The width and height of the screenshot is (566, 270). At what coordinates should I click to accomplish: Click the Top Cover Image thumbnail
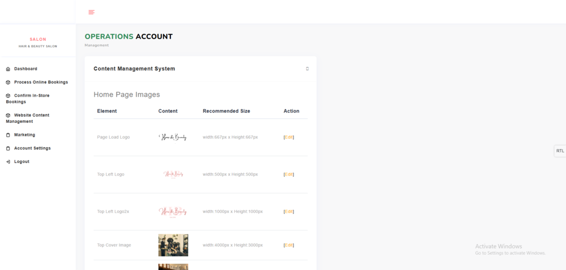(173, 245)
